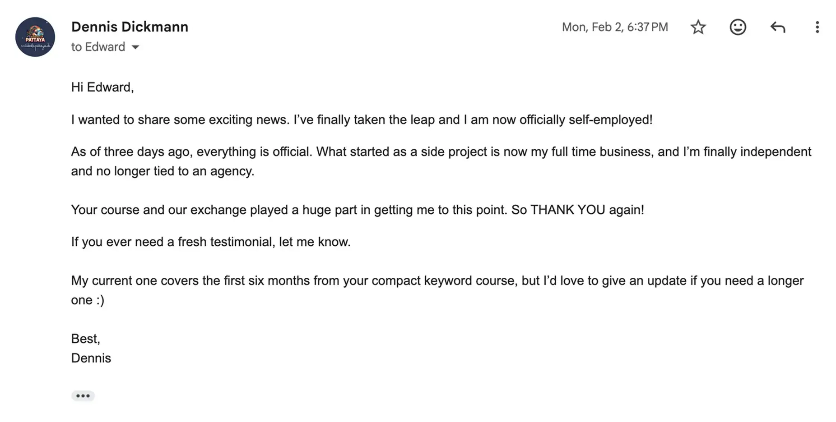Click the timestamp Mon, Feb 2, 6:37 PM
836x422 pixels.
coord(615,27)
